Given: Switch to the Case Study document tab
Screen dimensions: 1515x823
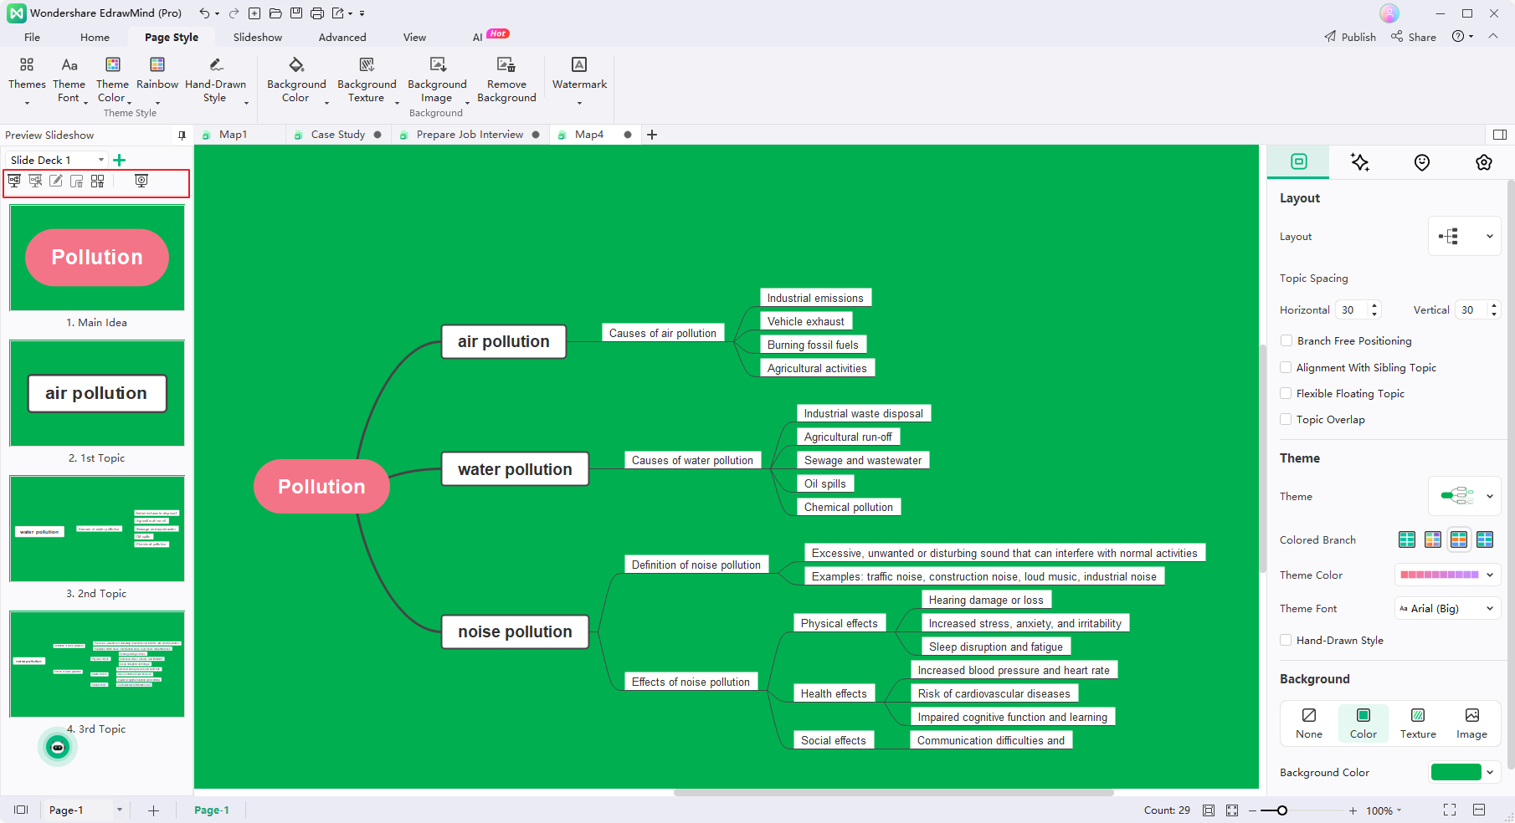Looking at the screenshot, I should click(337, 135).
